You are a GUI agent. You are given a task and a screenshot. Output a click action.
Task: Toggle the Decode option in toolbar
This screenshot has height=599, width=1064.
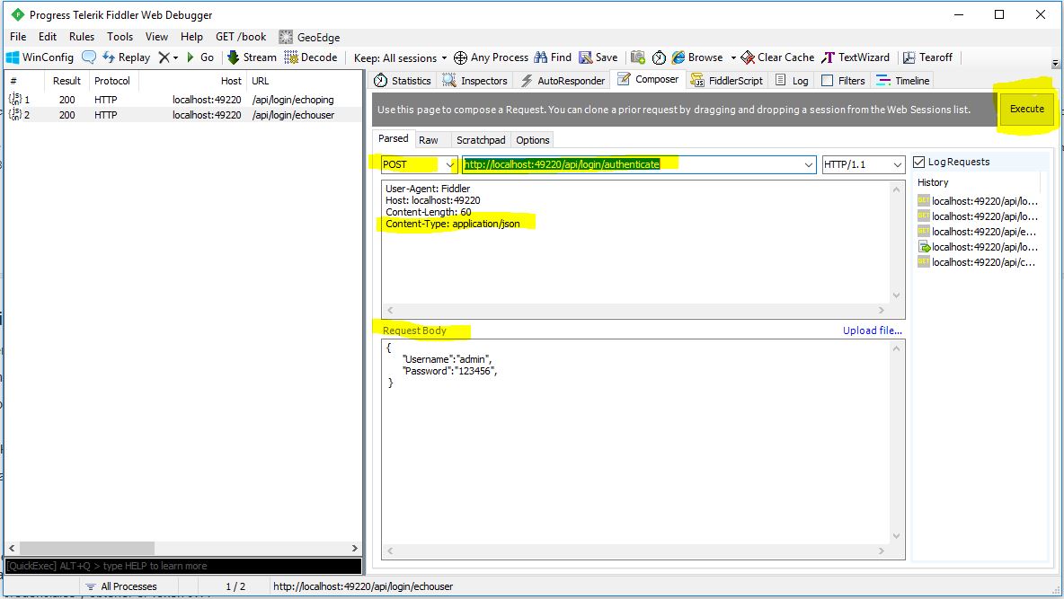tap(311, 57)
